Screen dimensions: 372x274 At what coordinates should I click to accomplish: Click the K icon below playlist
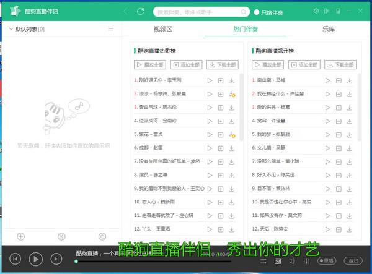[x=61, y=236]
